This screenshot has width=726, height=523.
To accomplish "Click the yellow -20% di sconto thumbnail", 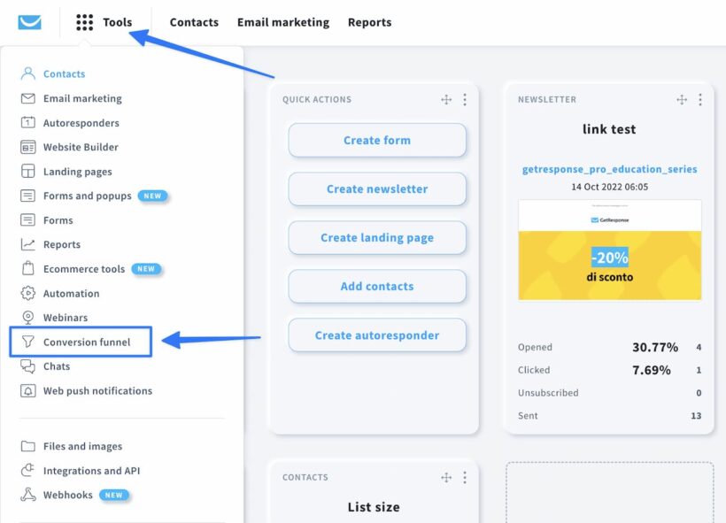I will (609, 265).
